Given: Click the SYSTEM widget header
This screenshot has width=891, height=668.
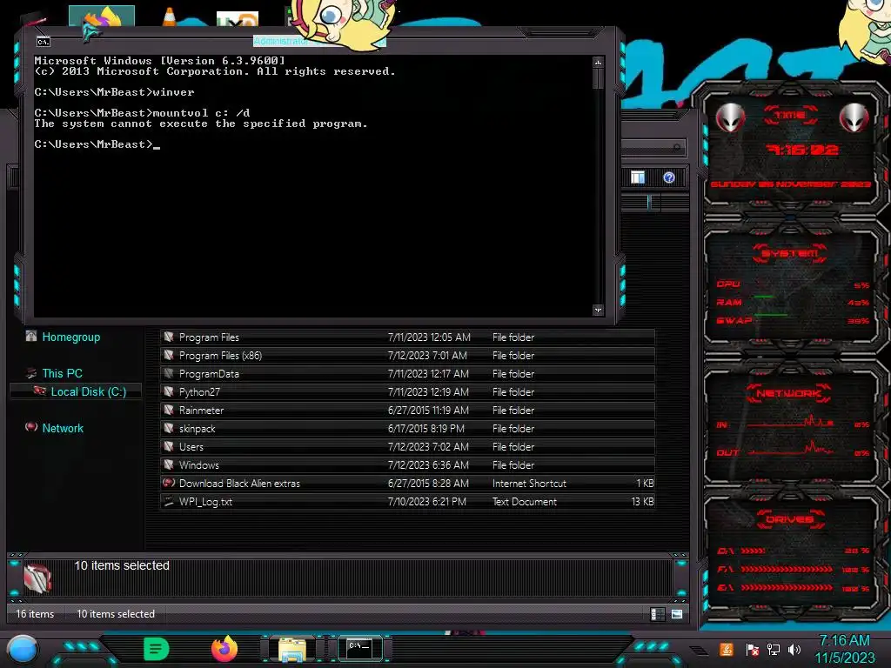Looking at the screenshot, I should point(790,253).
